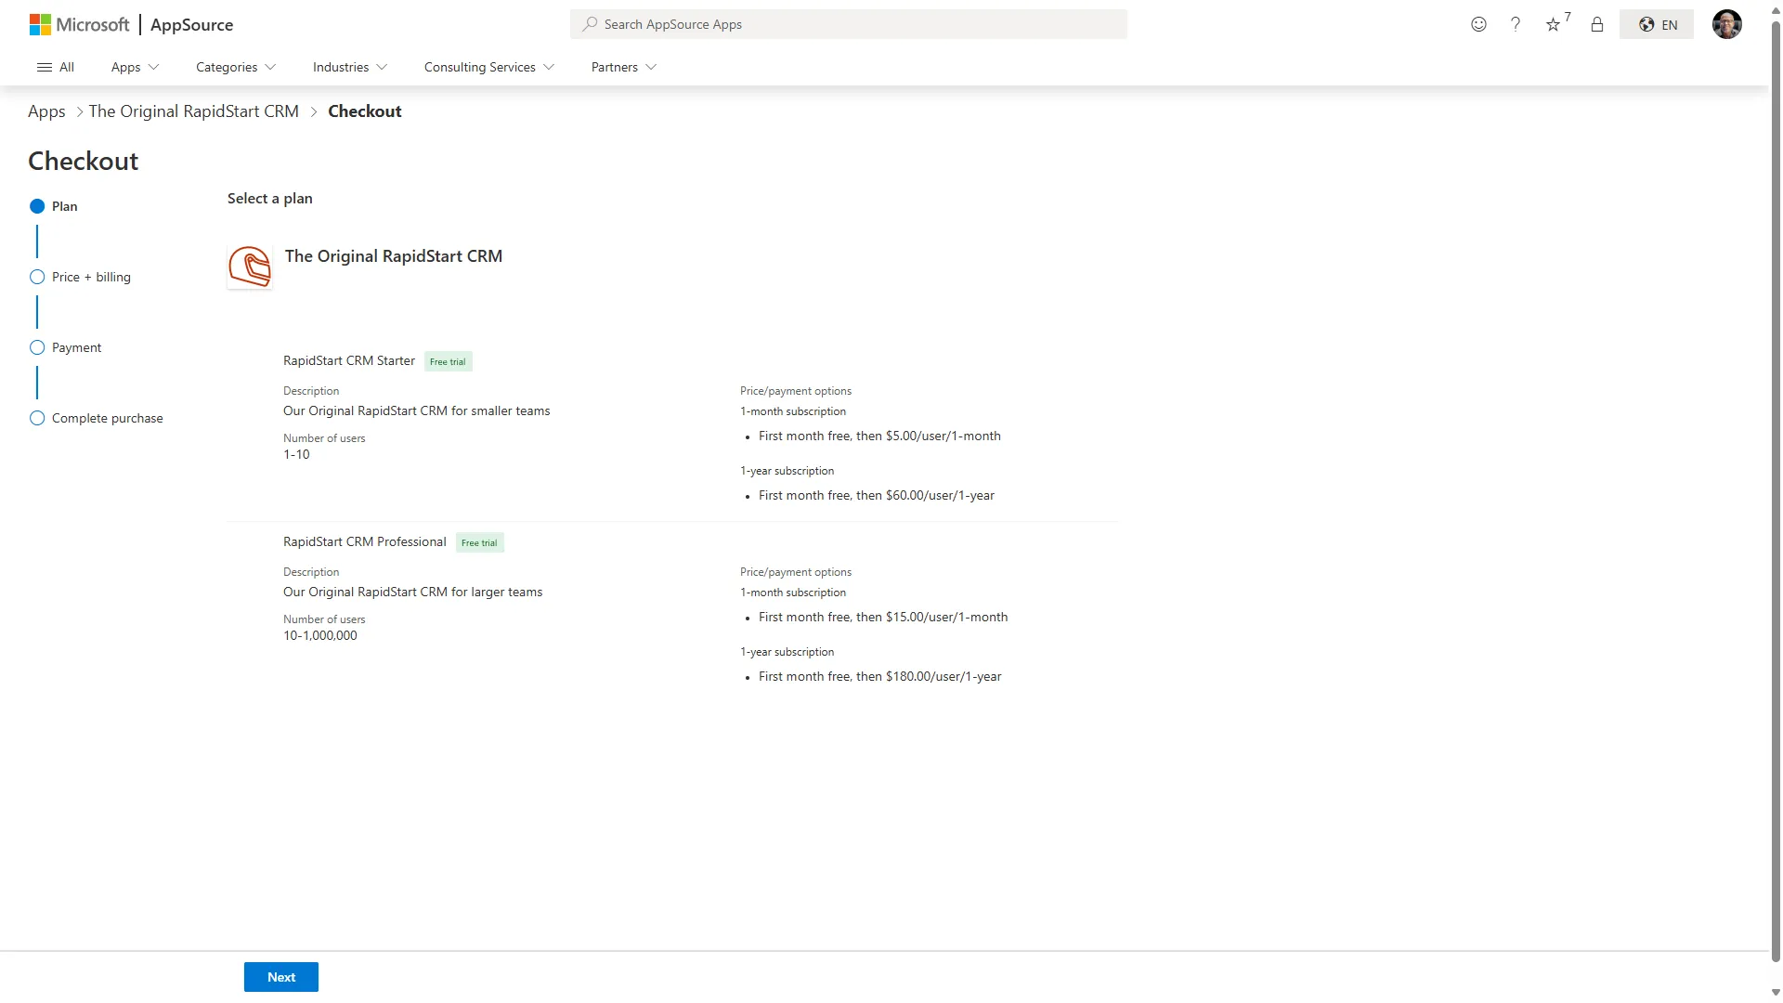Open saved items via the star icon
Viewport: 1783px width, 1003px height.
[1554, 25]
